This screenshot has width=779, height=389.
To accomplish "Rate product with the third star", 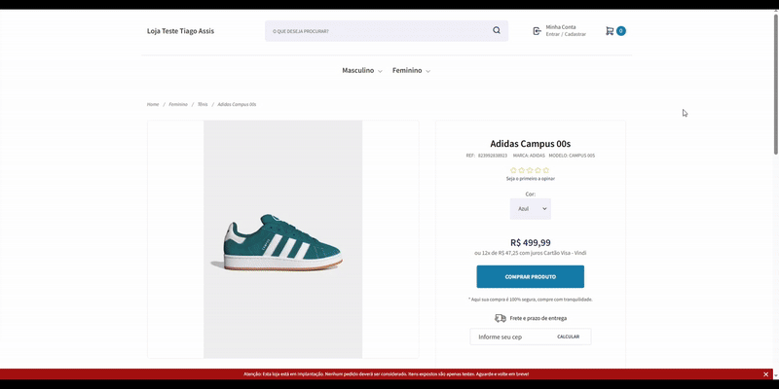I will (530, 170).
